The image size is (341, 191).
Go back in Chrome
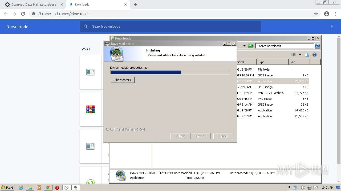pos(6,14)
